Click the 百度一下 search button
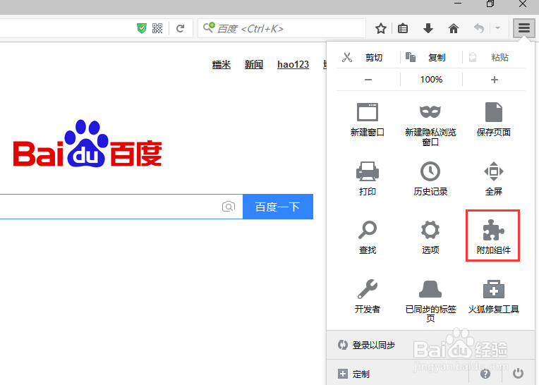The width and height of the screenshot is (539, 385). [278, 207]
